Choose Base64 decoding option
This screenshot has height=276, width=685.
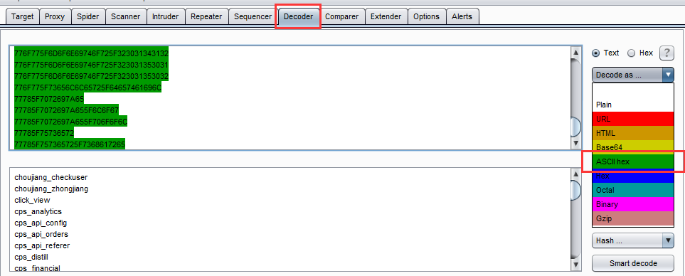[633, 147]
